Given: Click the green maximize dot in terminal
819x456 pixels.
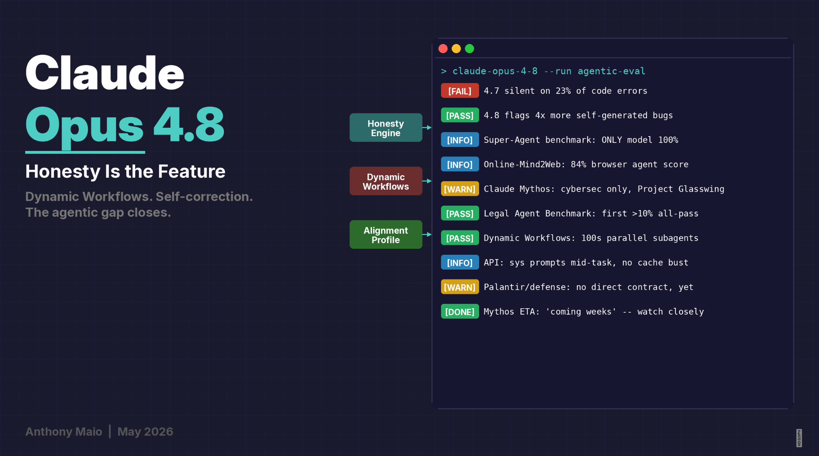Looking at the screenshot, I should tap(469, 49).
